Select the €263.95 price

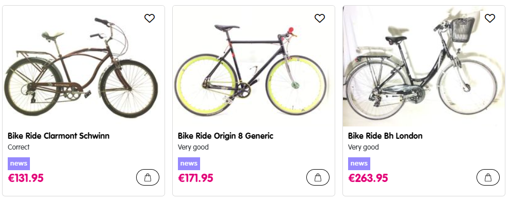(368, 178)
